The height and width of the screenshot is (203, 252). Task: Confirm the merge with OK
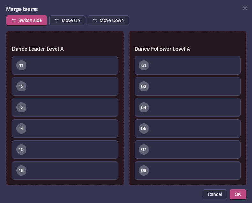tap(238, 194)
